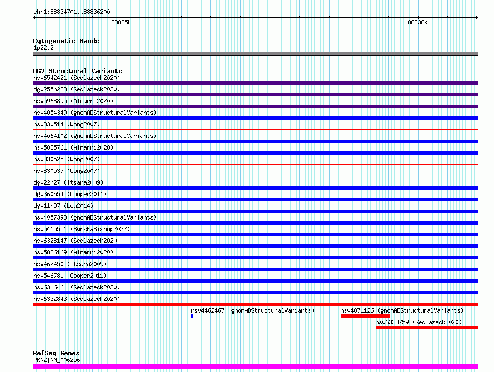
Task: Open the nsv4054349 gnomAD variant label
Action: pos(95,113)
